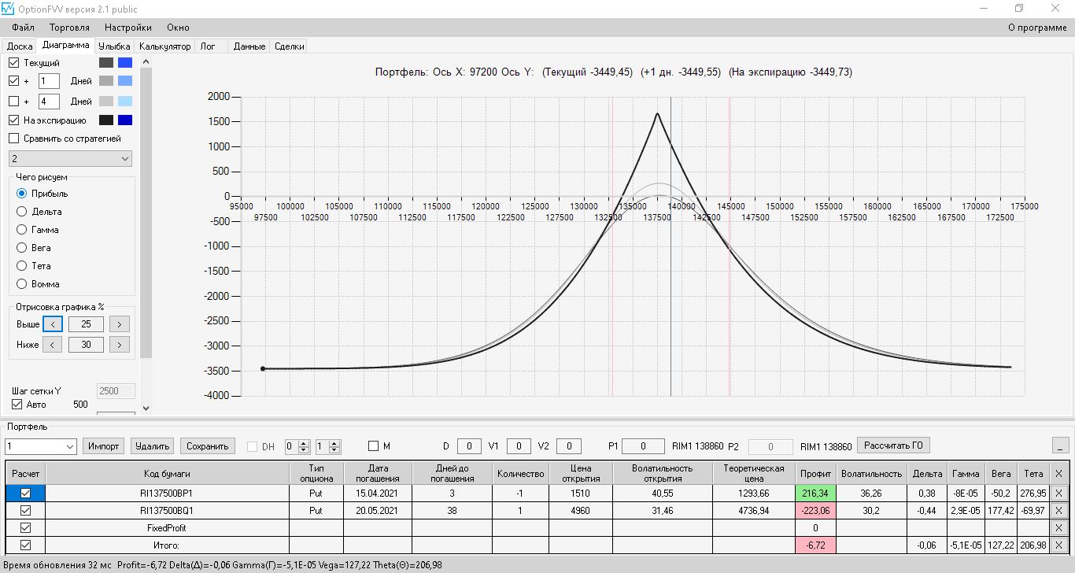Image resolution: width=1075 pixels, height=573 pixels.
Task: Click the left arrow next to Выше
Action: 52,324
